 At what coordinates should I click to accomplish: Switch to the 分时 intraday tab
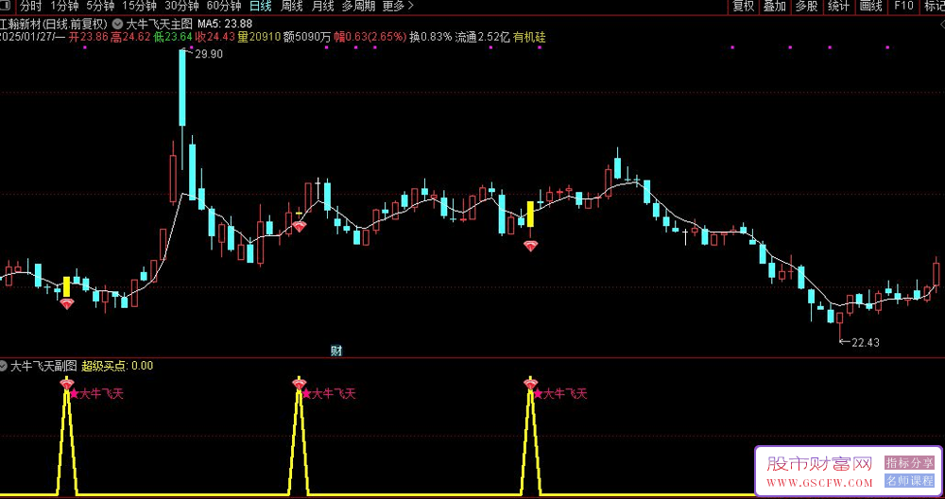[x=31, y=7]
